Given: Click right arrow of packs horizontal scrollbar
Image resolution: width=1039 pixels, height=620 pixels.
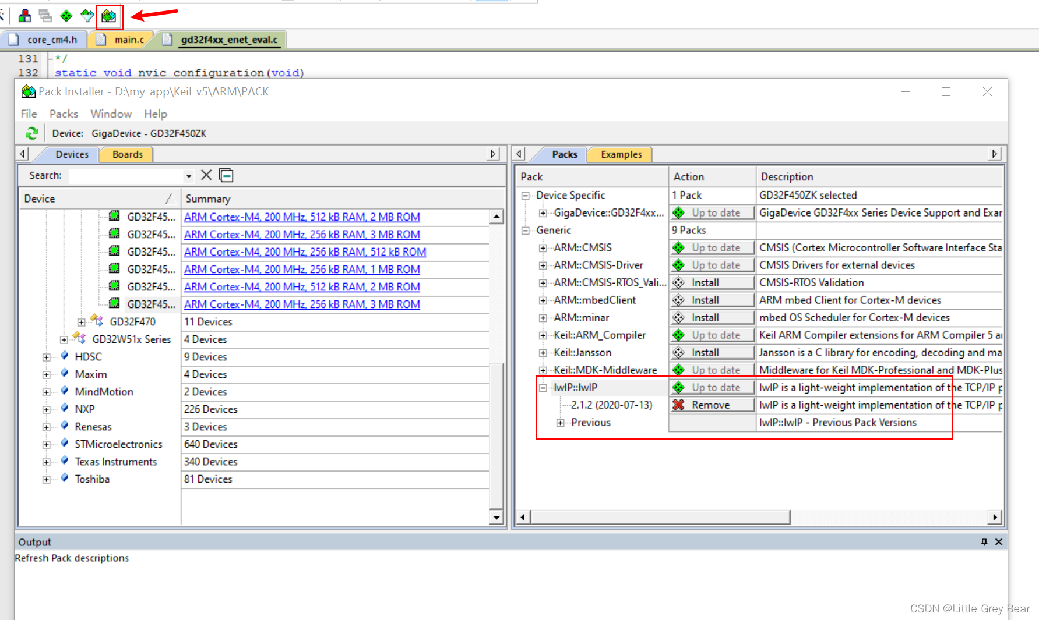Looking at the screenshot, I should pyautogui.click(x=995, y=517).
